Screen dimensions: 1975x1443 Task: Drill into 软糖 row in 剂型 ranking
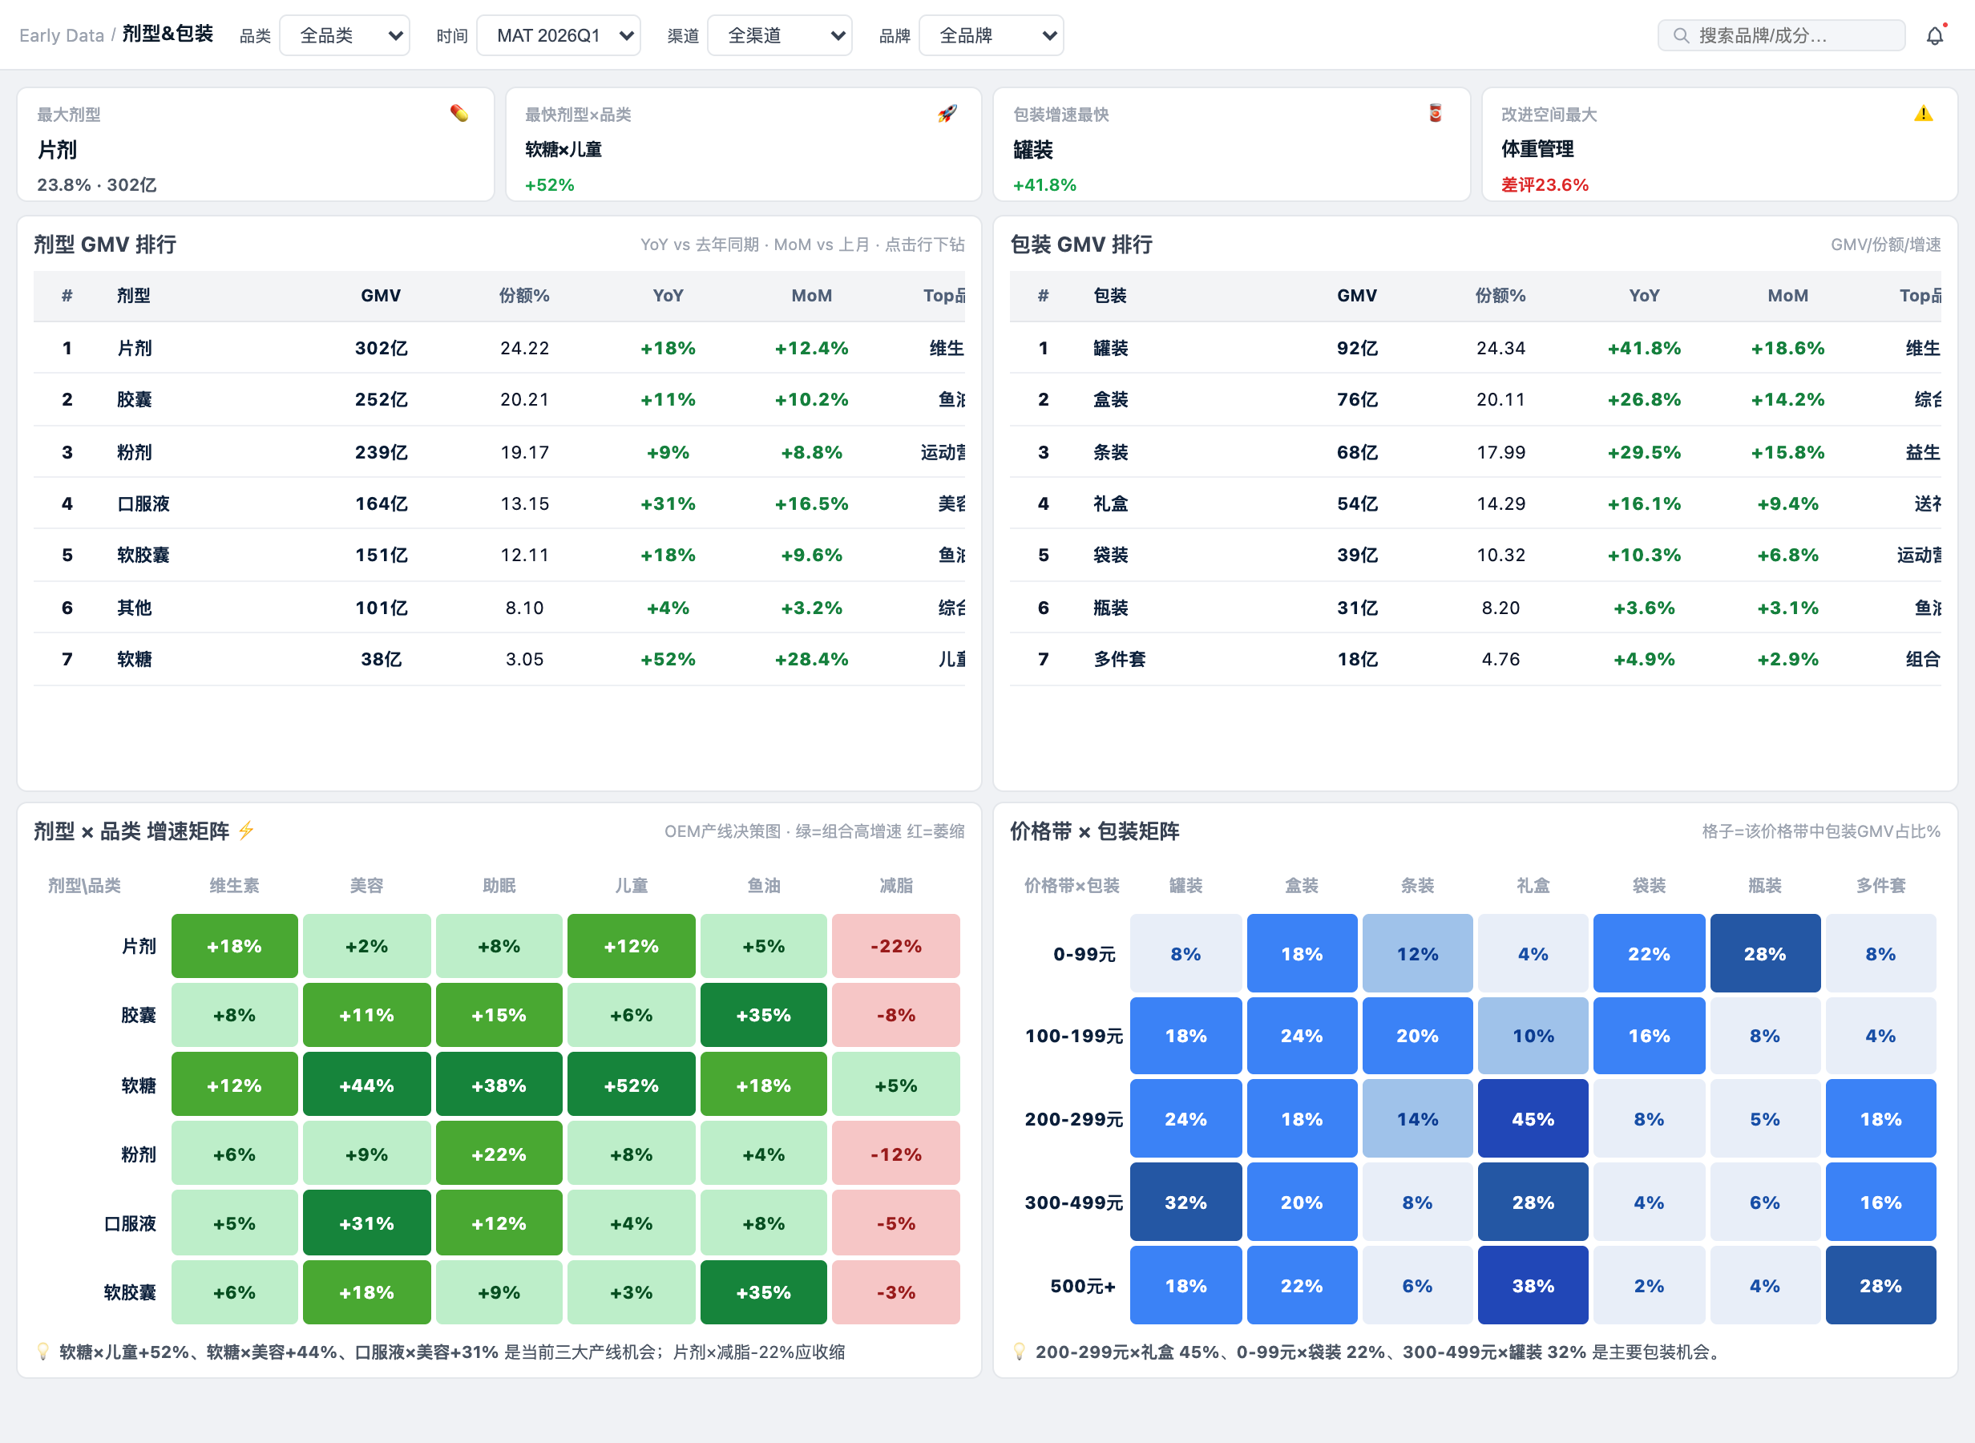pos(499,659)
